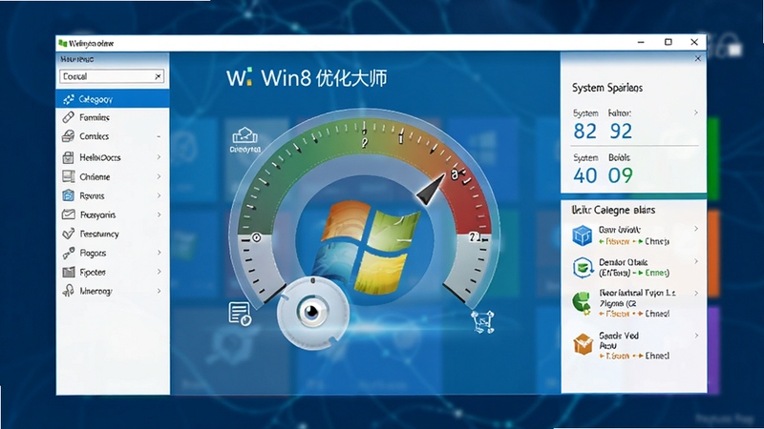Expand the Rpwms row chevron
This screenshot has height=429, width=764.
tap(159, 195)
